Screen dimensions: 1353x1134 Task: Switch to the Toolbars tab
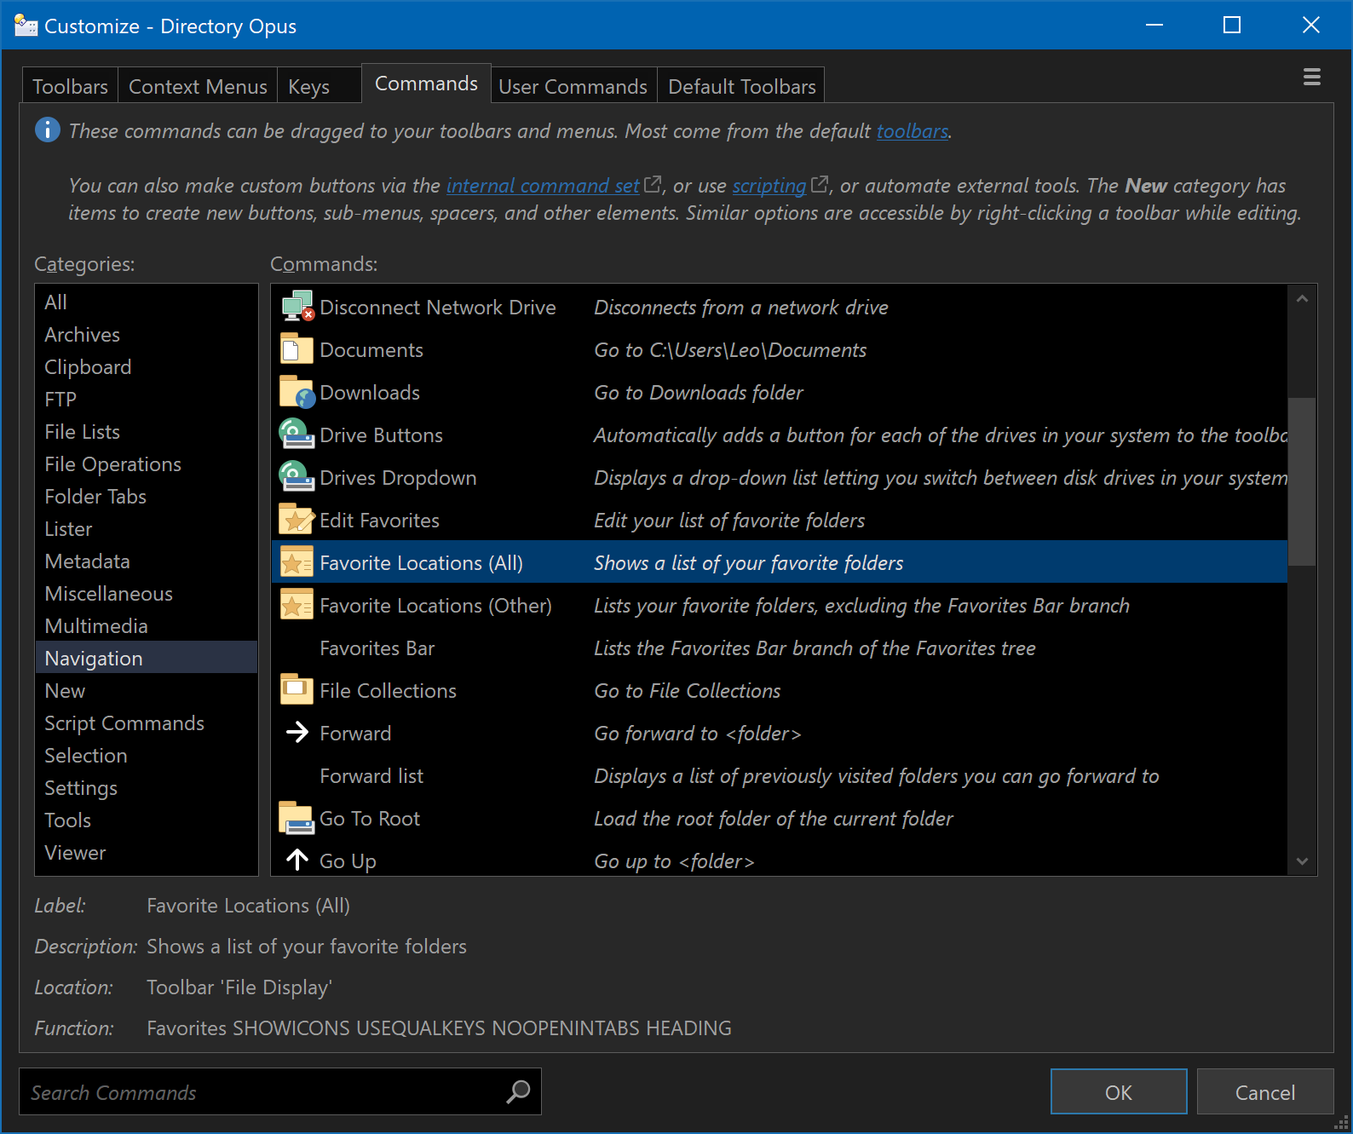pos(70,87)
